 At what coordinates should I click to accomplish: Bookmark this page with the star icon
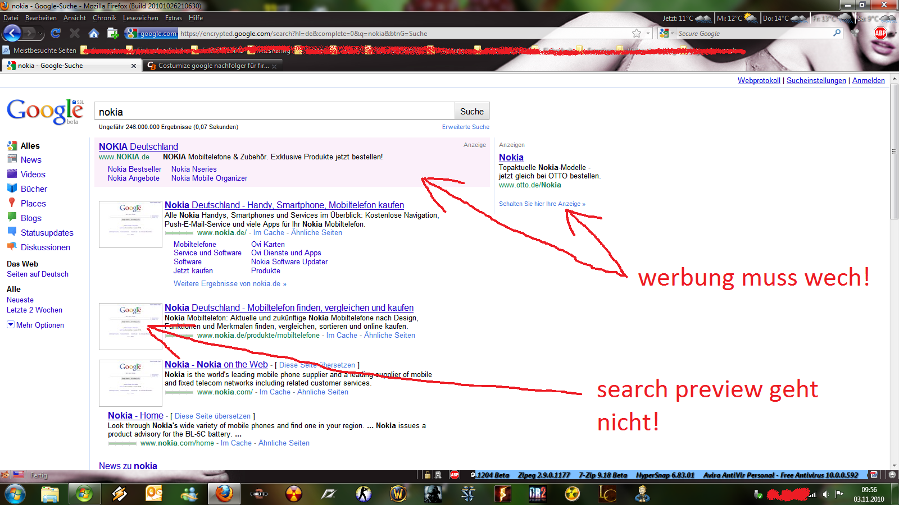637,33
